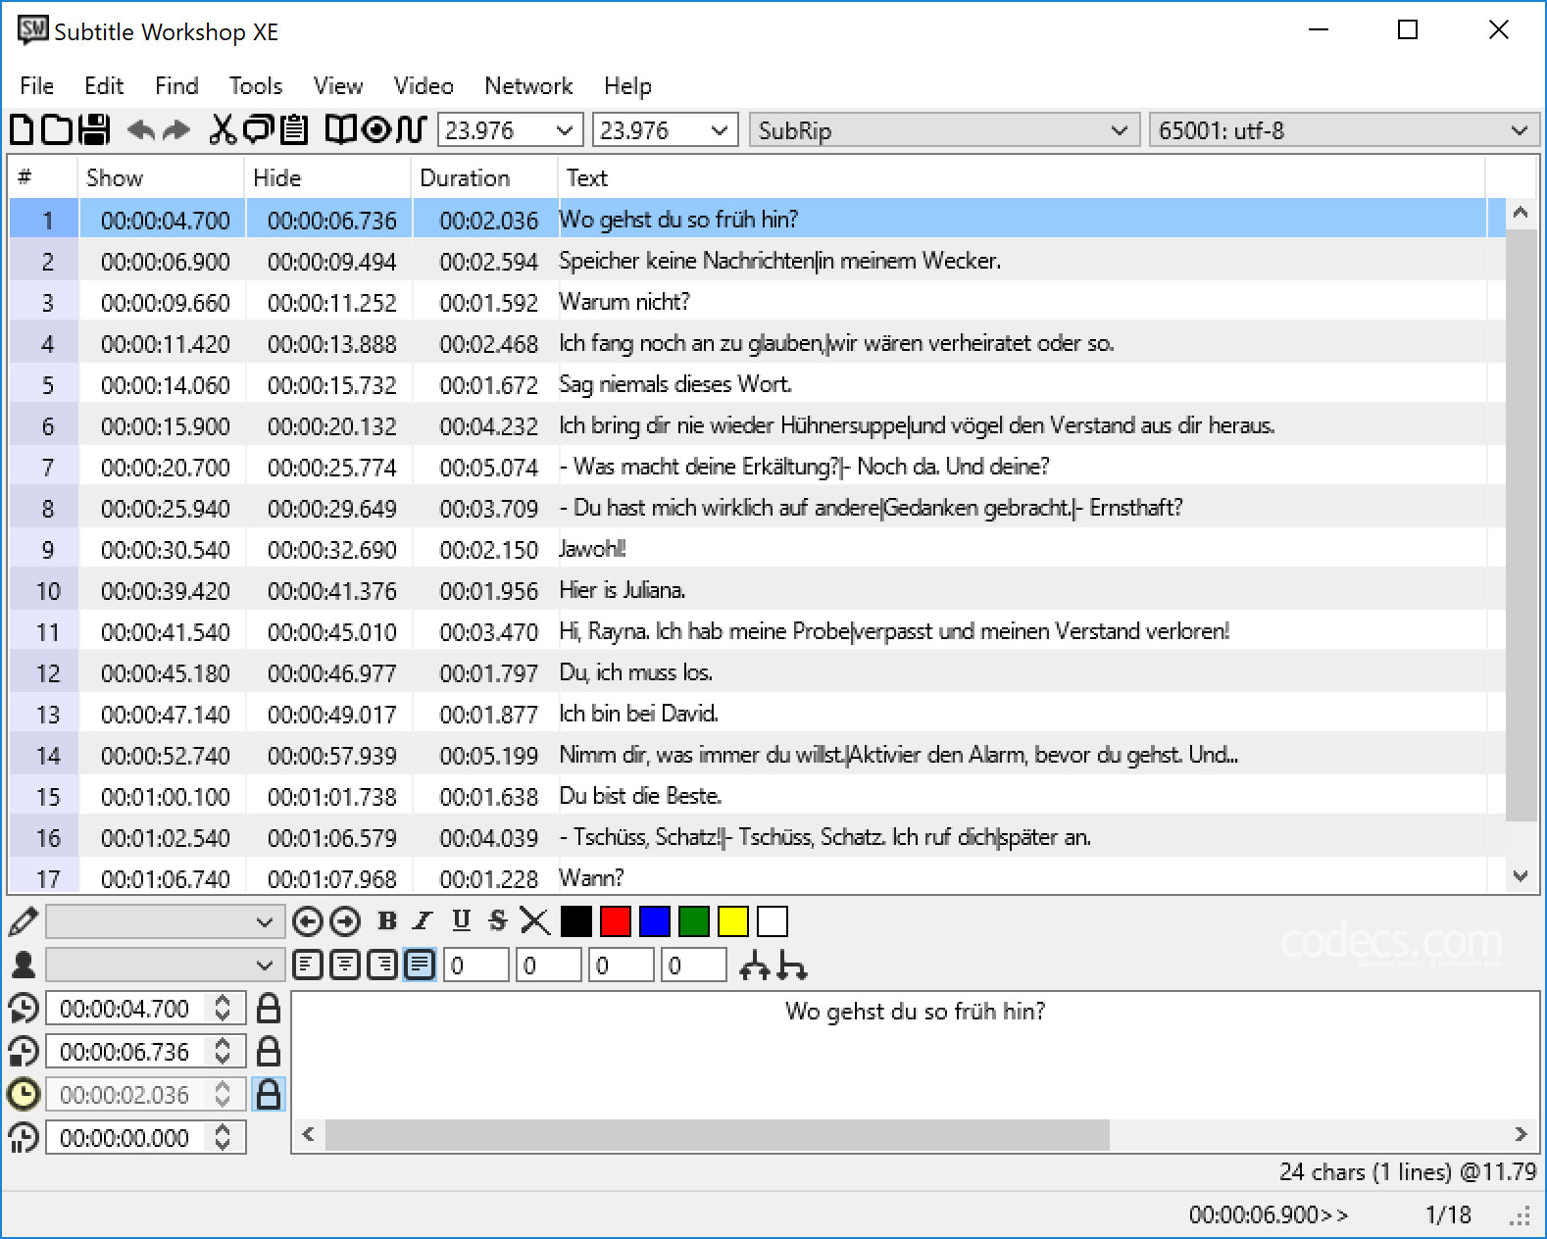
Task: Click the hide time clock-stop icon
Action: tap(23, 1052)
